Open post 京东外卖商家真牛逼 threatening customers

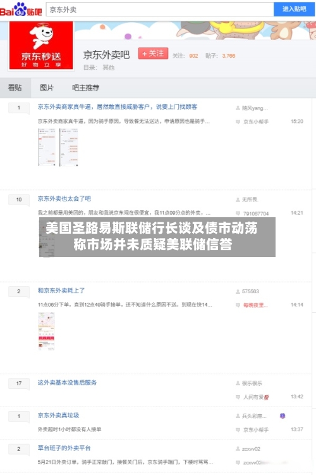point(118,107)
